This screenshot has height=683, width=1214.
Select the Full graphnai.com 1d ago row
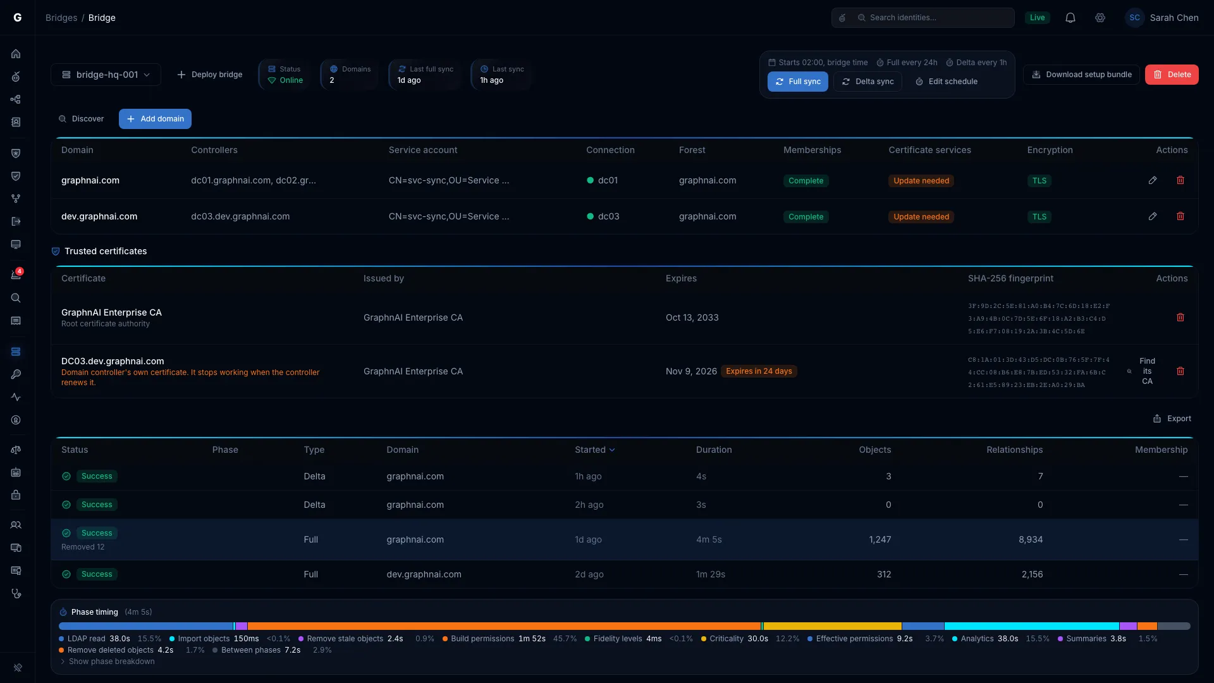click(625, 539)
